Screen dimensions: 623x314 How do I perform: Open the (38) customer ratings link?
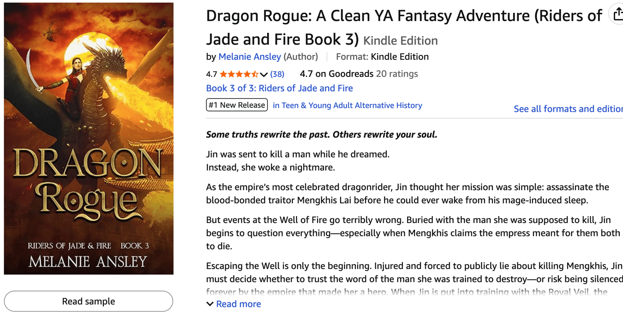(277, 74)
